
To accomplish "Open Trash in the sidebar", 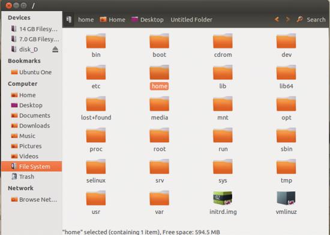I will (x=23, y=177).
